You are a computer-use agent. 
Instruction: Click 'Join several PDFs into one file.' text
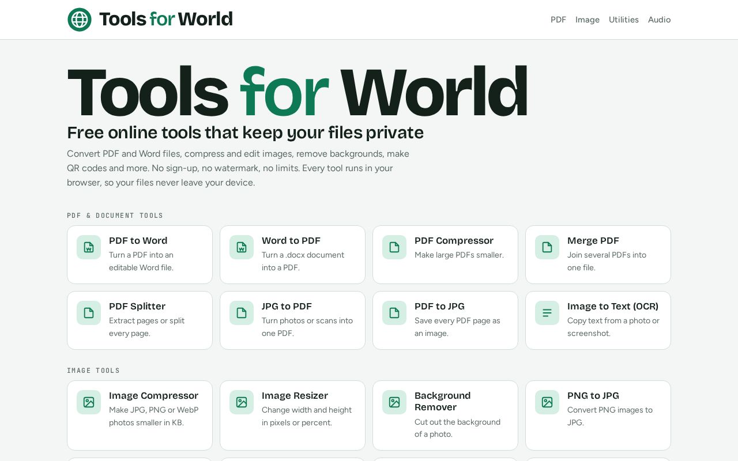coord(607,261)
